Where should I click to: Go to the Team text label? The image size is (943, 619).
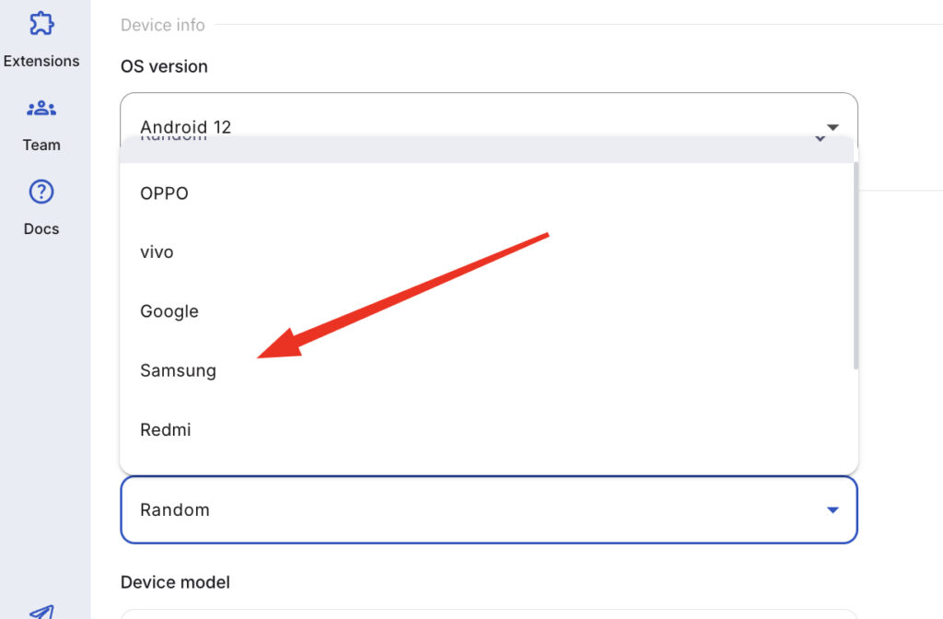tap(41, 145)
